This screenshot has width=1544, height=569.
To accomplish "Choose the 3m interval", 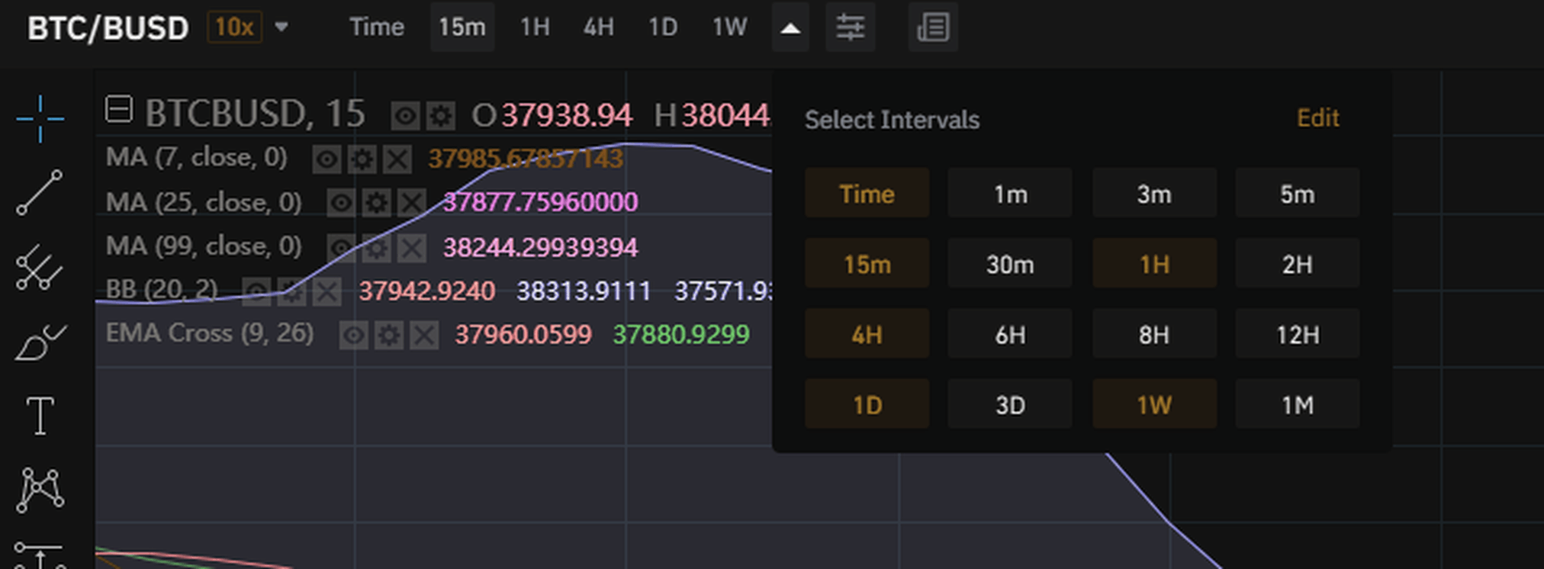I will coord(1154,194).
